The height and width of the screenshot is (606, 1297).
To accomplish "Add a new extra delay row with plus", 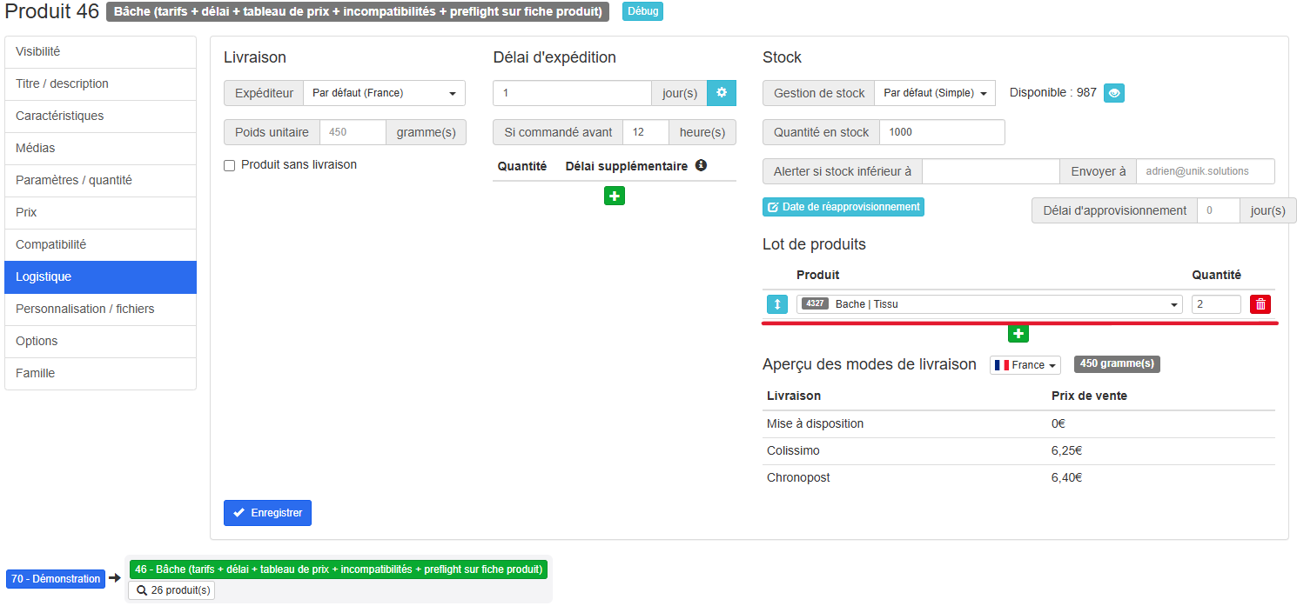I will click(x=615, y=196).
